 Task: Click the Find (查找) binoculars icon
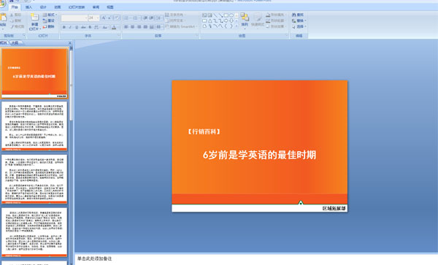[294, 15]
